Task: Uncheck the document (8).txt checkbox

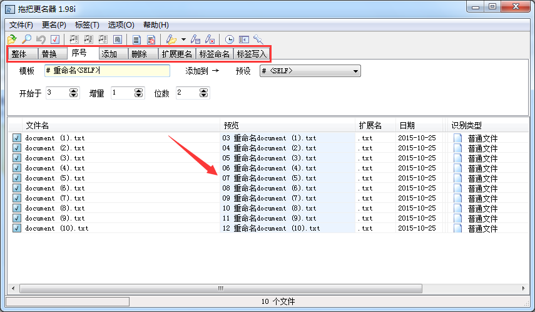Action: (x=17, y=208)
